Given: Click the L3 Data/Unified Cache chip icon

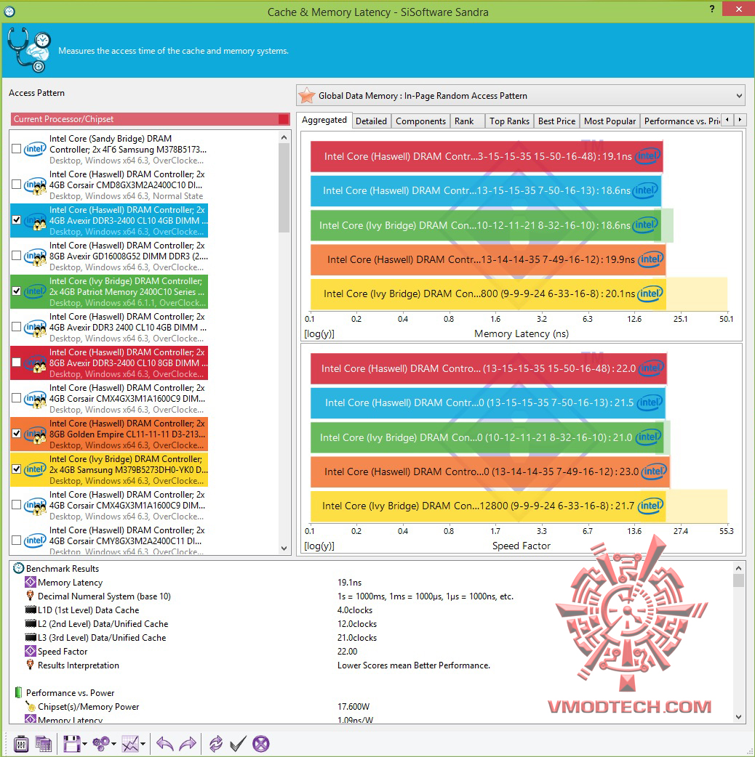Looking at the screenshot, I should click(x=31, y=637).
